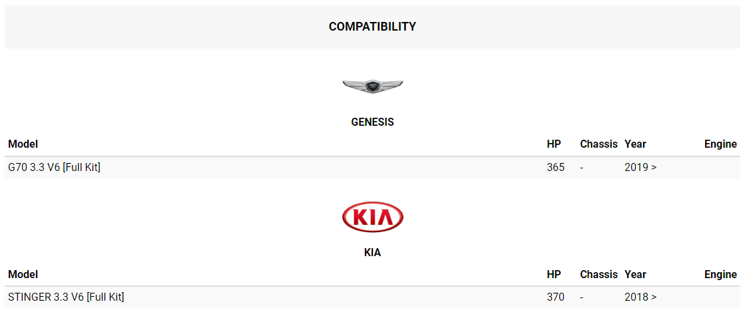Image resolution: width=745 pixels, height=334 pixels.
Task: Select the 2019 > year value for G70
Action: point(640,167)
